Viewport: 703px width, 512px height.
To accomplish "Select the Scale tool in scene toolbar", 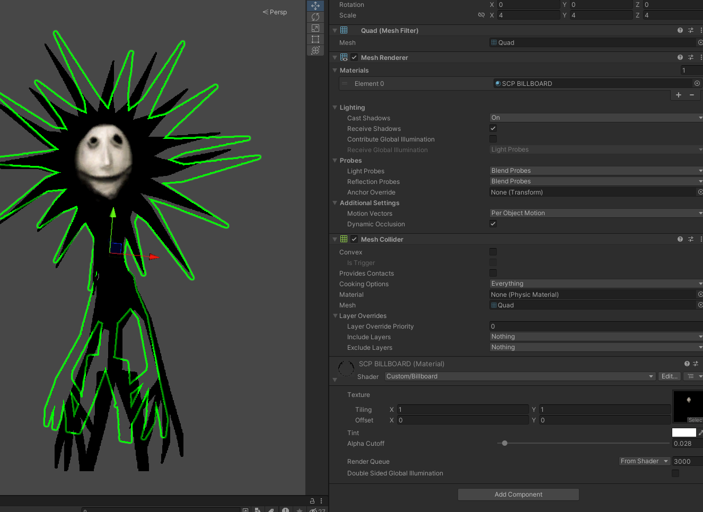I will 315,28.
